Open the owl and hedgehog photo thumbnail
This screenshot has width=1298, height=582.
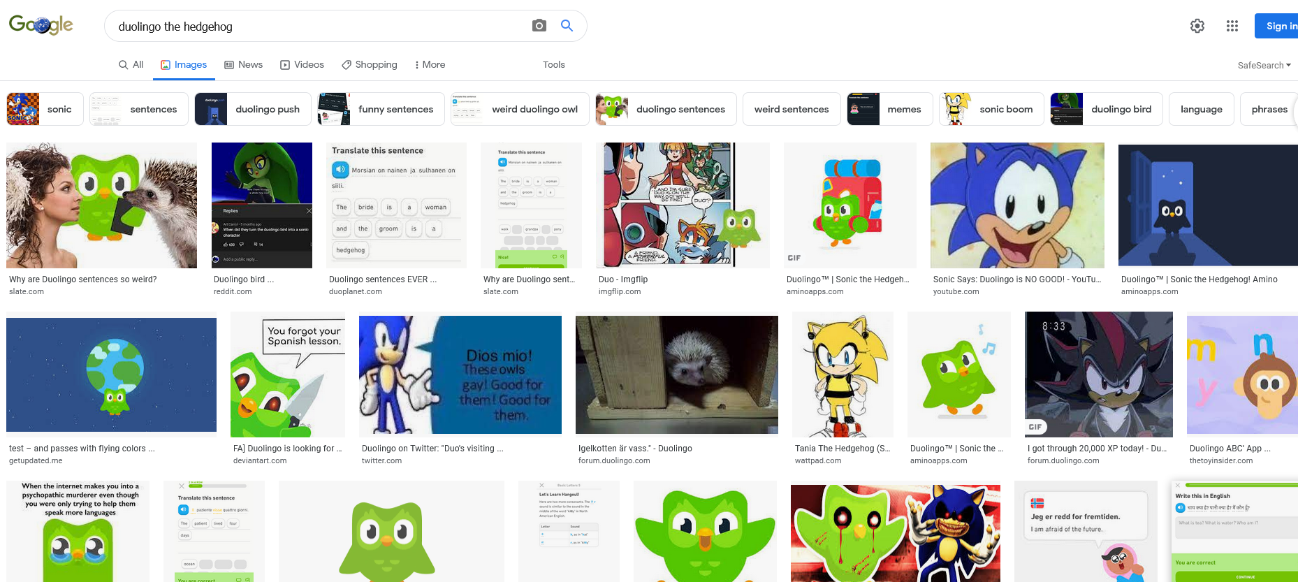coord(101,205)
